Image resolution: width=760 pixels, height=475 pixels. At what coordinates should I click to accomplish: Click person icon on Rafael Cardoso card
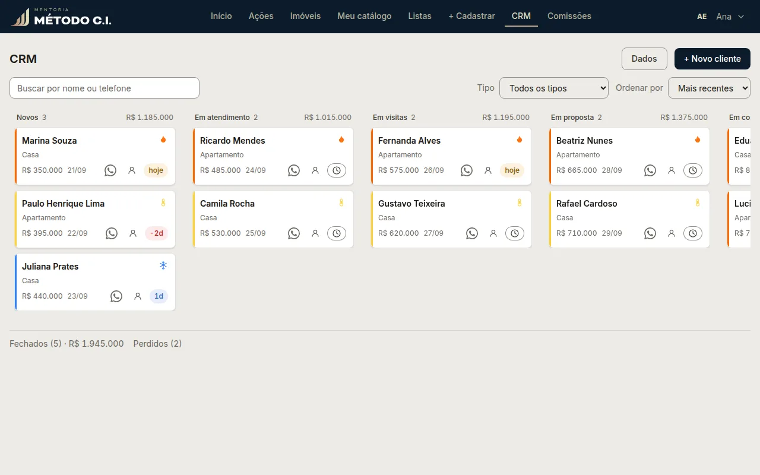click(x=672, y=233)
